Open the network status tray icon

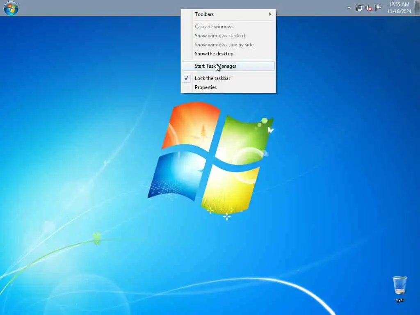[x=358, y=8]
